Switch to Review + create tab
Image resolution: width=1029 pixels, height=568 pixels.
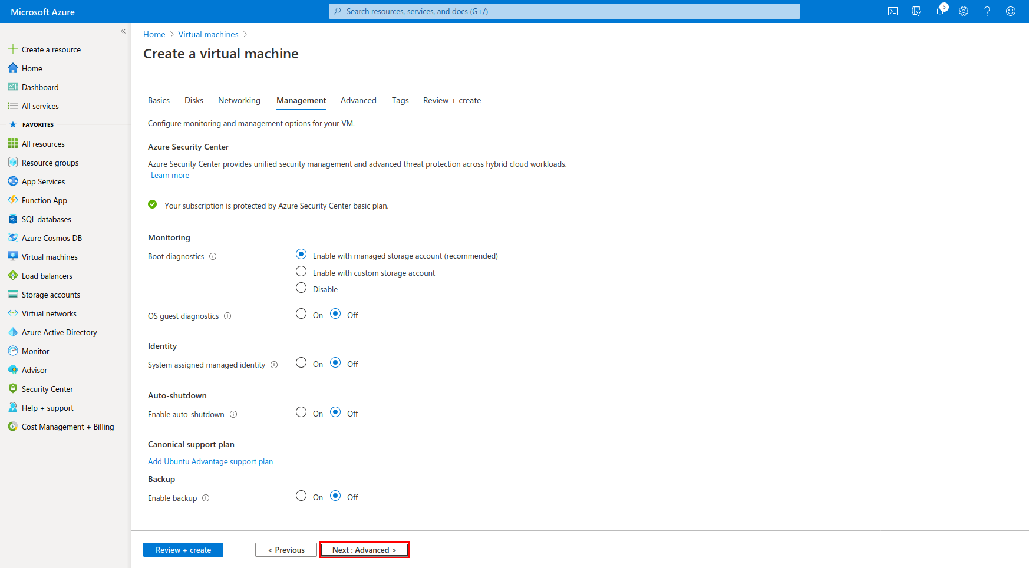pyautogui.click(x=452, y=100)
